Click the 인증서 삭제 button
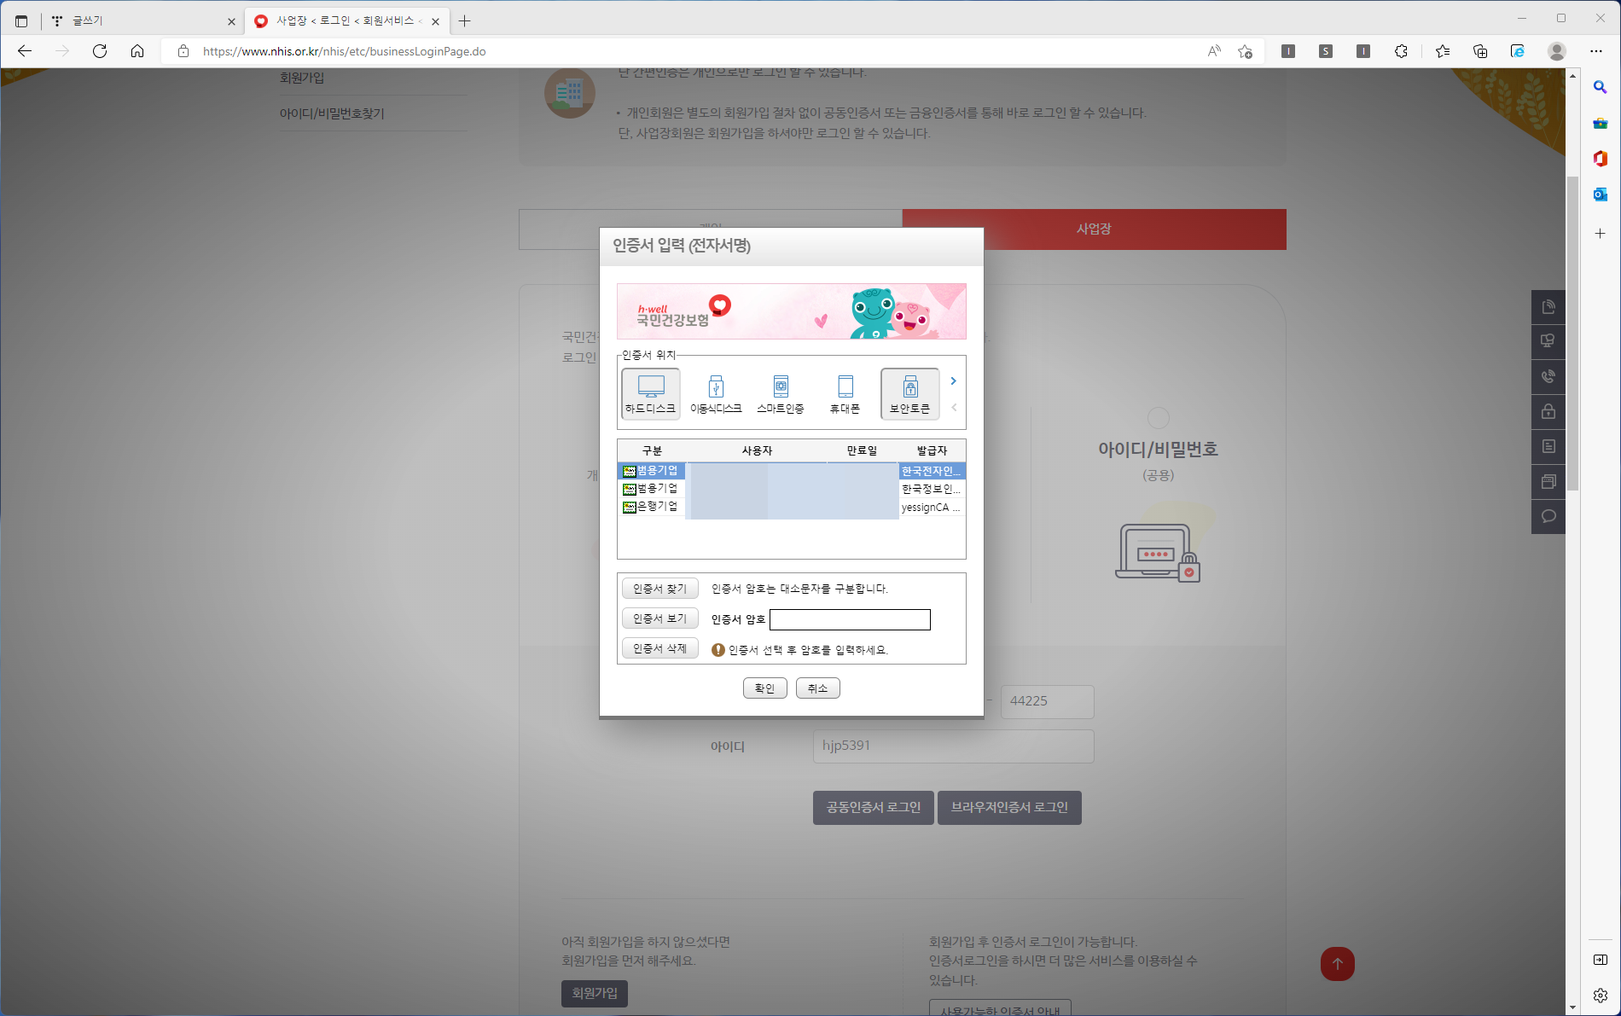The width and height of the screenshot is (1621, 1016). [x=660, y=648]
